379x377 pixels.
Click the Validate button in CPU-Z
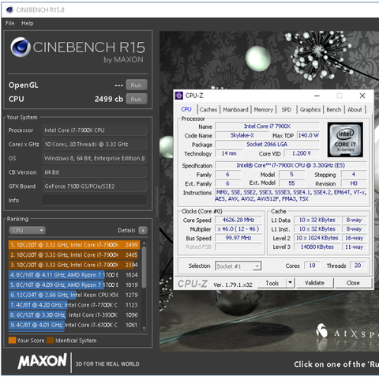click(x=315, y=283)
